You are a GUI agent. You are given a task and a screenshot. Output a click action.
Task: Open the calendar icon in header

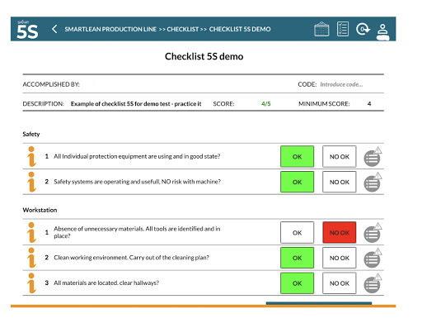[x=321, y=29]
